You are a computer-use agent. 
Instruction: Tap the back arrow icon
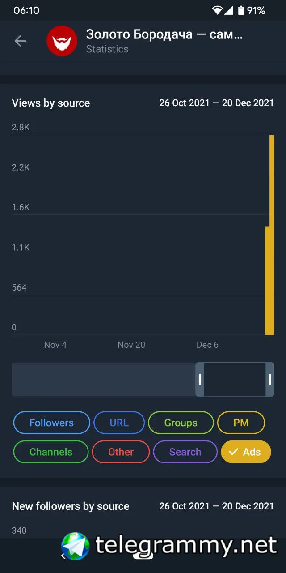pyautogui.click(x=20, y=41)
